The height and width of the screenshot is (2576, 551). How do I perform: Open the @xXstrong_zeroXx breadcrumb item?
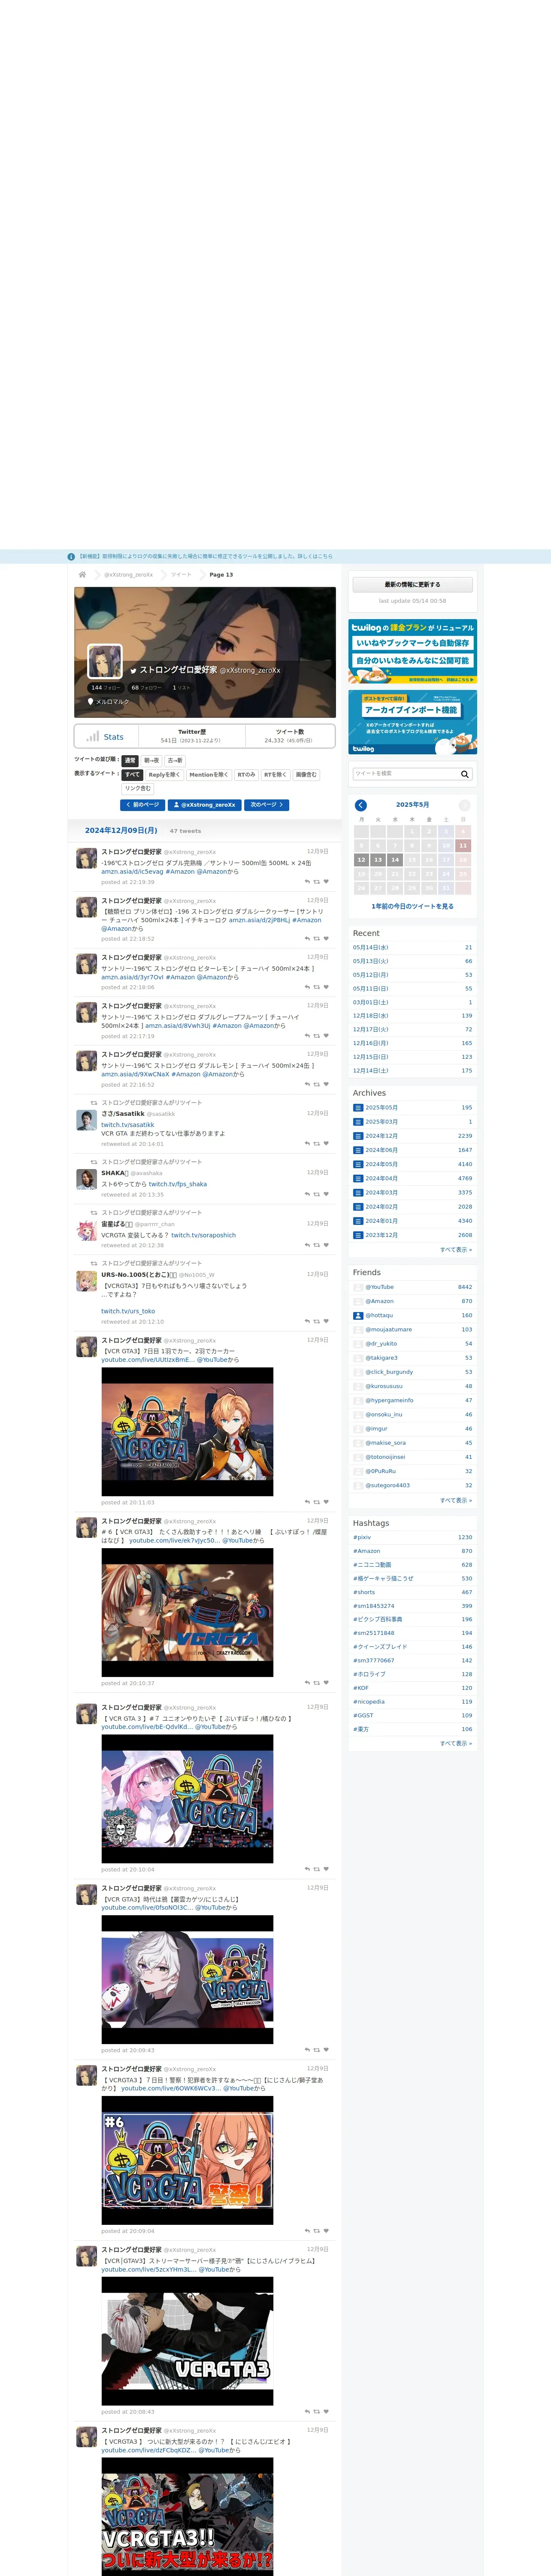coord(129,575)
